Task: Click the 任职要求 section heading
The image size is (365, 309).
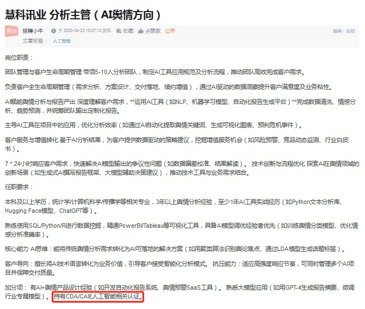Action: click(x=19, y=187)
